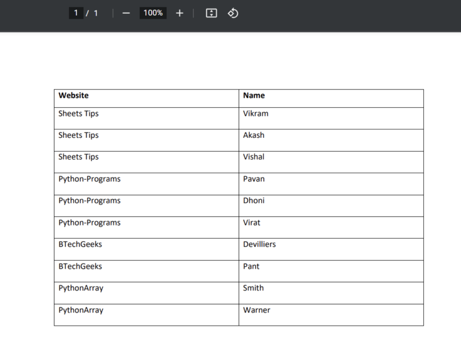This screenshot has width=461, height=352.
Task: Click the Pavan name cell
Action: point(254,179)
